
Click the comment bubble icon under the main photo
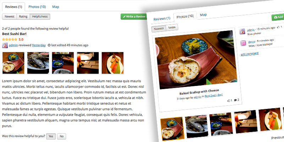235,100
